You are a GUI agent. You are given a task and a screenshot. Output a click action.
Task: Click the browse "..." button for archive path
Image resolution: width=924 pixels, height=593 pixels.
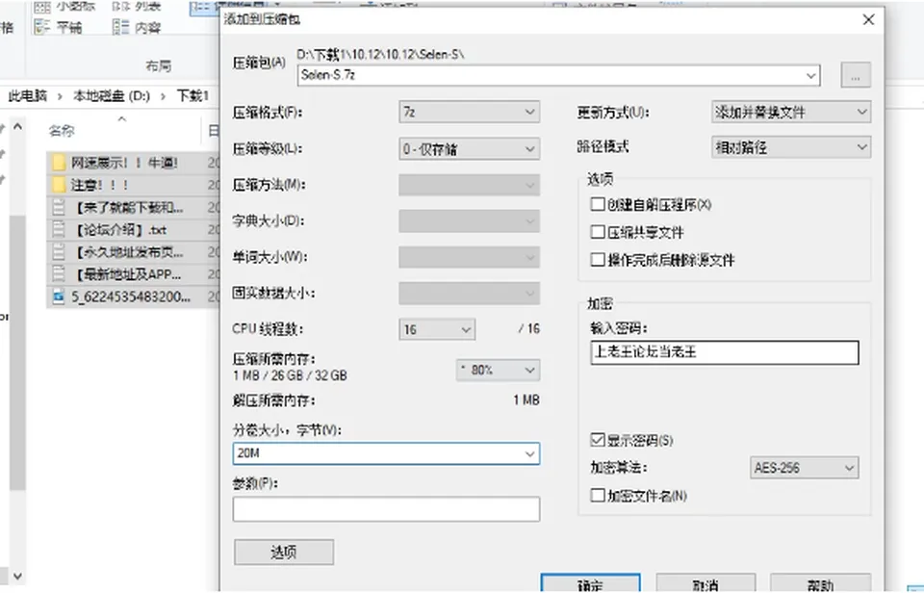[856, 75]
